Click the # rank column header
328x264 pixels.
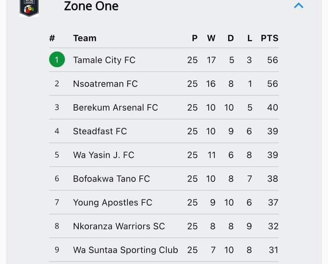[52, 38]
